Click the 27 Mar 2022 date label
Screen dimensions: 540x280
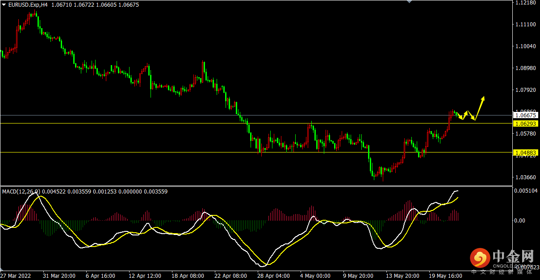[x=15, y=276]
